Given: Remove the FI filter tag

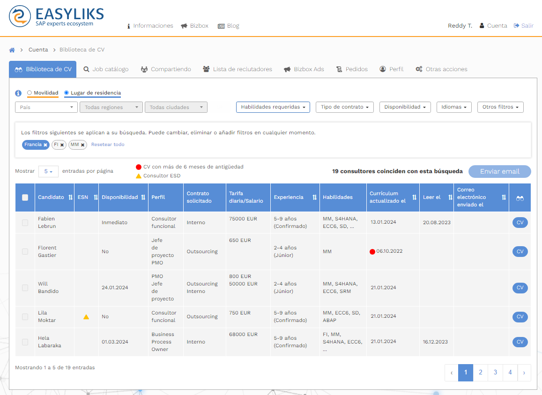Looking at the screenshot, I should click(x=62, y=145).
